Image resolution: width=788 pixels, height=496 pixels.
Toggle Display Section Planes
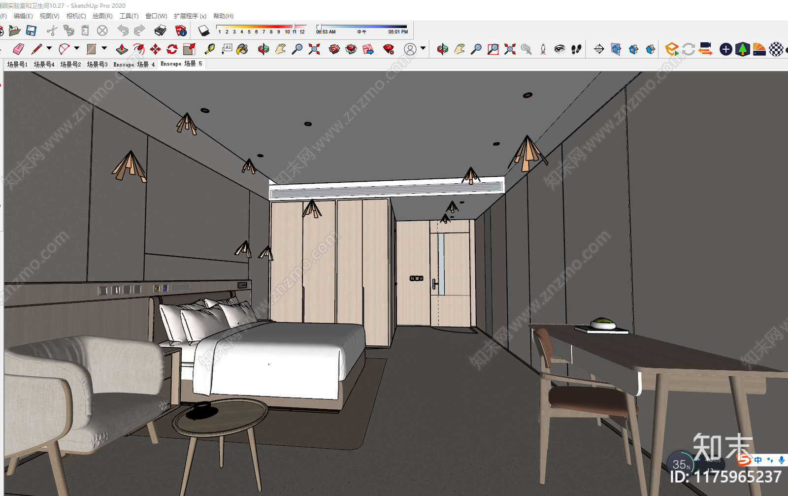(x=616, y=49)
